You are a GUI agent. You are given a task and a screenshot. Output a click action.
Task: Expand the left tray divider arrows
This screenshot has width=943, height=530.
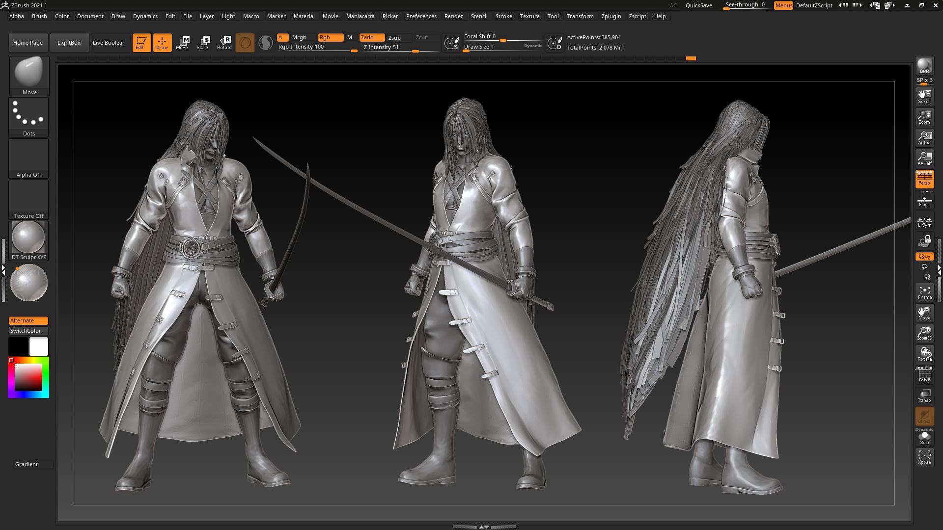3,270
